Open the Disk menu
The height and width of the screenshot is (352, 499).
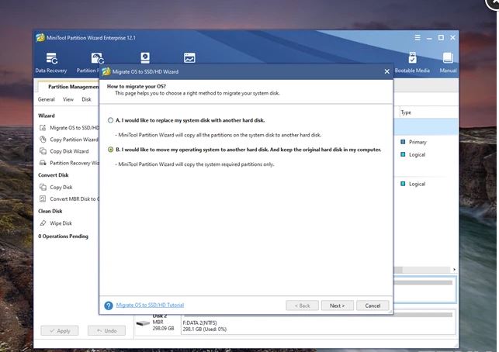coord(86,99)
